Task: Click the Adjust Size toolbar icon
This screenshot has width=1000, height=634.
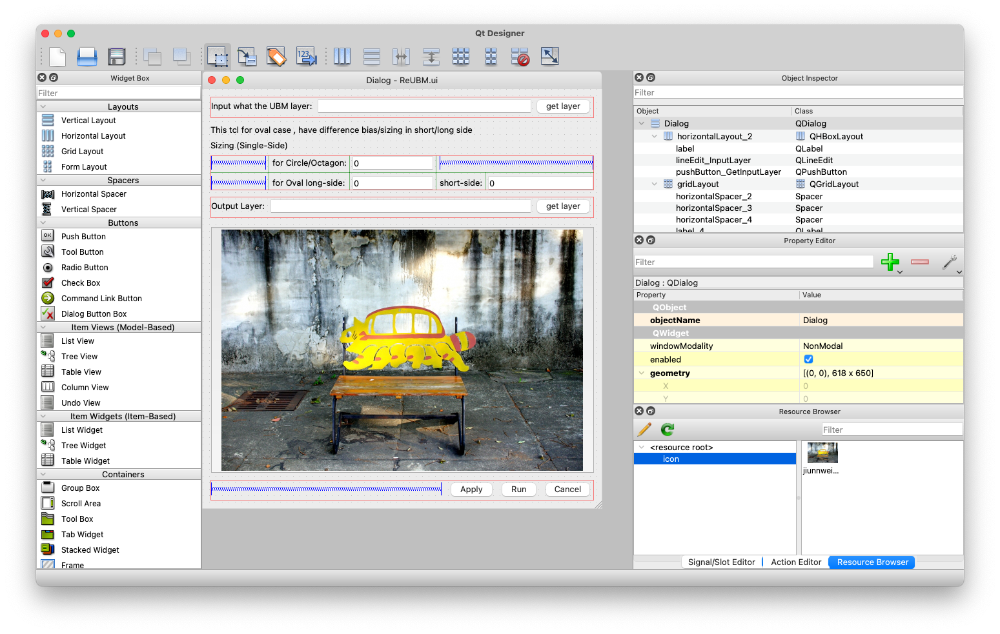Action: coord(549,57)
